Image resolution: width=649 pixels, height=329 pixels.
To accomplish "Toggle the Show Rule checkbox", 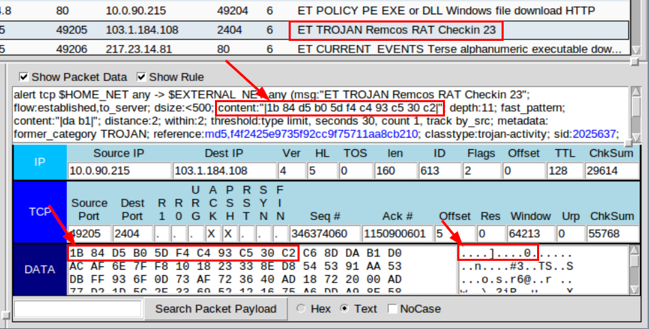I will (x=141, y=77).
